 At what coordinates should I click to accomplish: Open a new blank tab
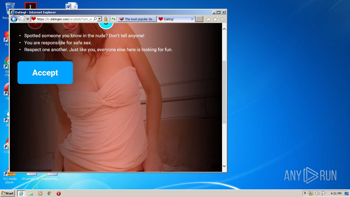199,19
